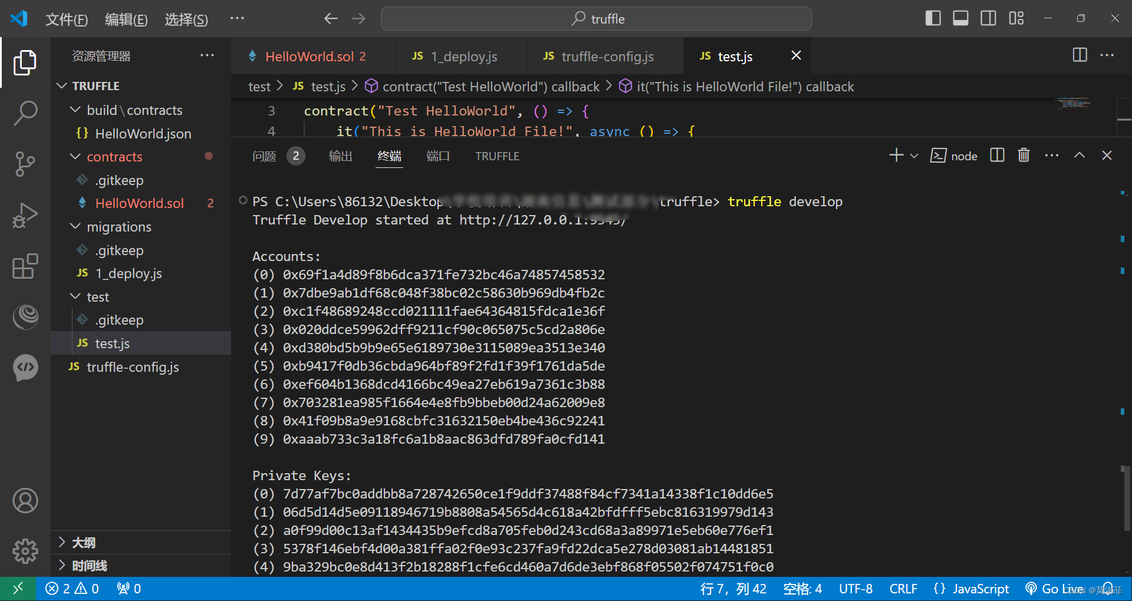The width and height of the screenshot is (1132, 601).
Task: Open the 文件(F) menu
Action: point(67,19)
